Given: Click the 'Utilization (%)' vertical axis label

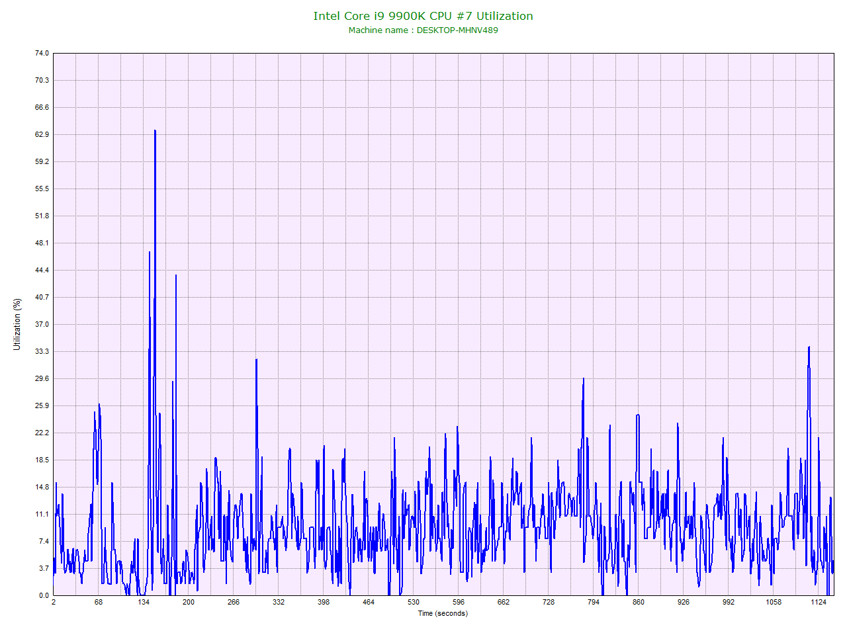Looking at the screenshot, I should (17, 324).
